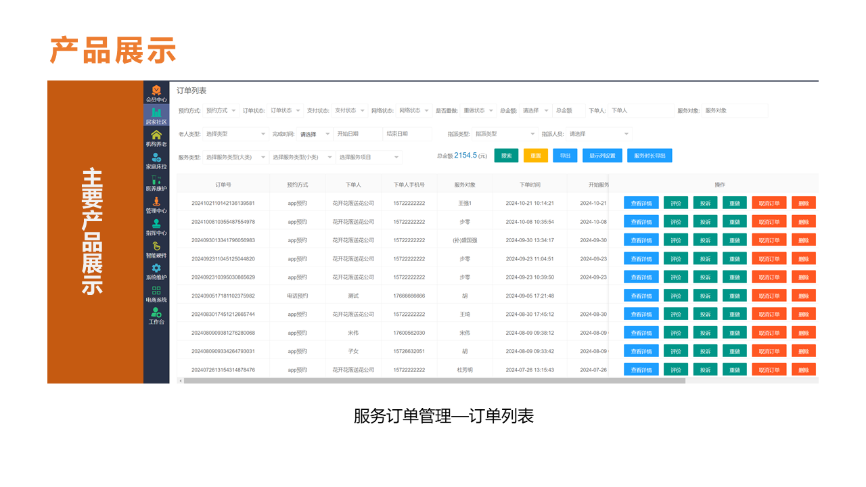This screenshot has height=487, width=866.
Task: Open the 会员中心 sidebar icon
Action: pos(156,91)
